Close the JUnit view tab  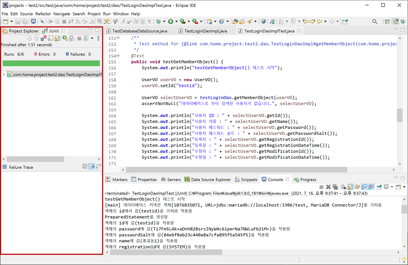tap(63, 31)
